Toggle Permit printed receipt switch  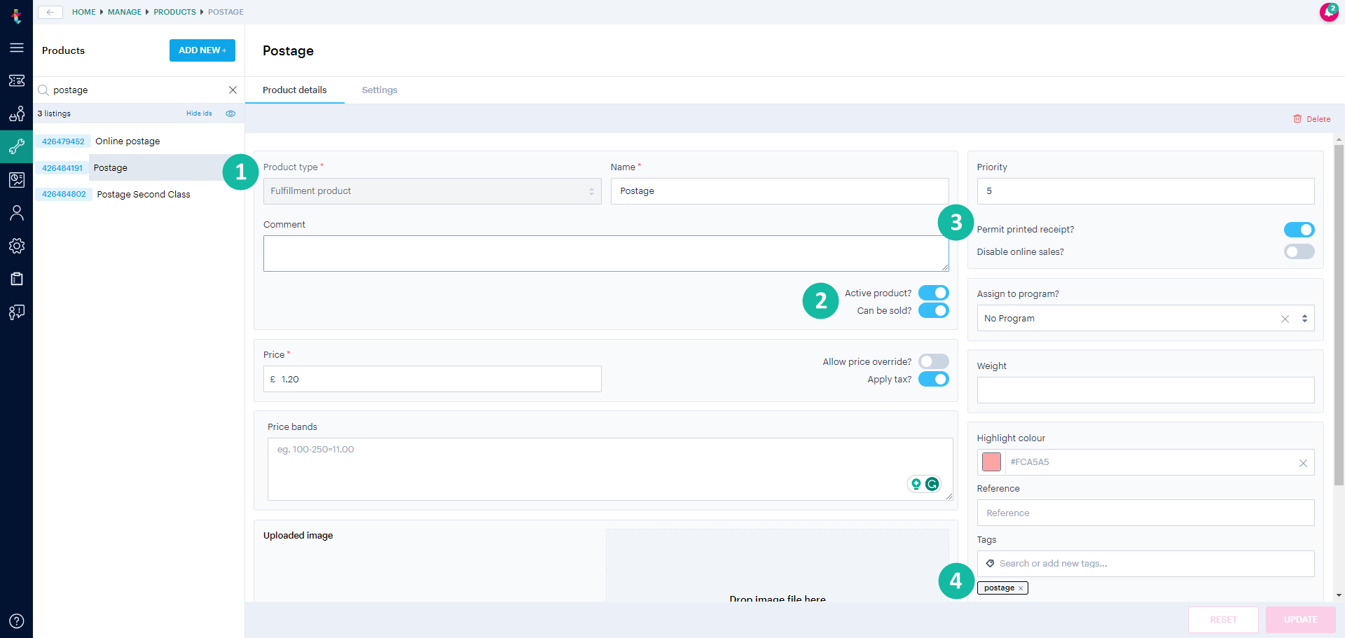pyautogui.click(x=1299, y=230)
